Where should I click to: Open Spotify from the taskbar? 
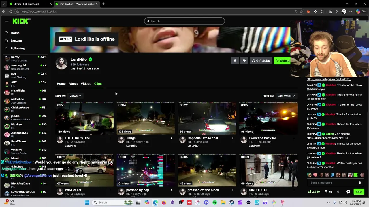(214, 202)
